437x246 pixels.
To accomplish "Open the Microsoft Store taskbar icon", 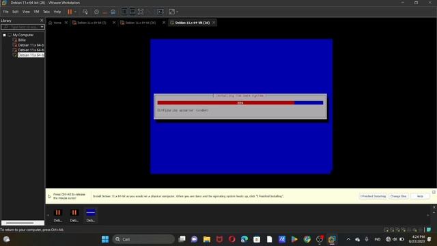I will coord(257,239).
